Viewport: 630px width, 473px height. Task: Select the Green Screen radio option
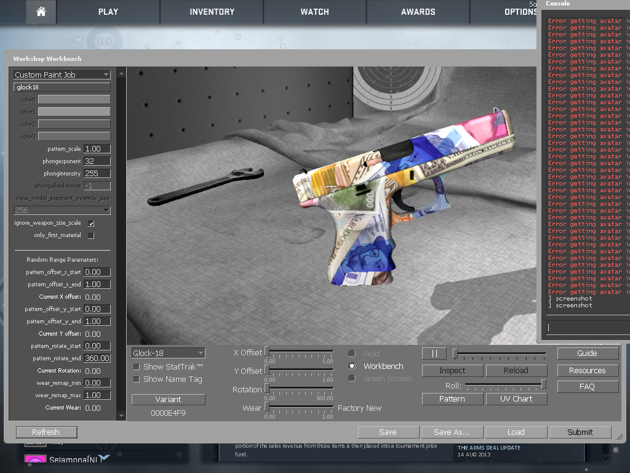click(352, 379)
